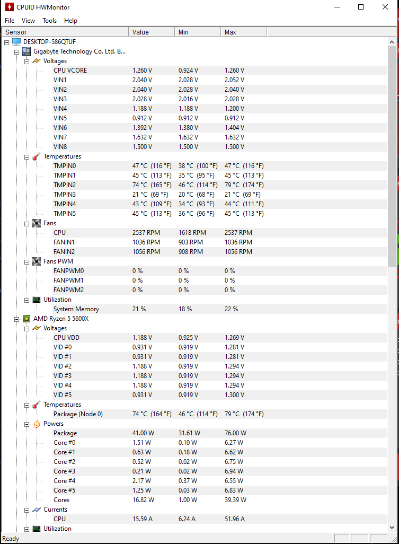399x544 pixels.
Task: Click the Gigabyte motherboard icon
Action: click(26, 51)
